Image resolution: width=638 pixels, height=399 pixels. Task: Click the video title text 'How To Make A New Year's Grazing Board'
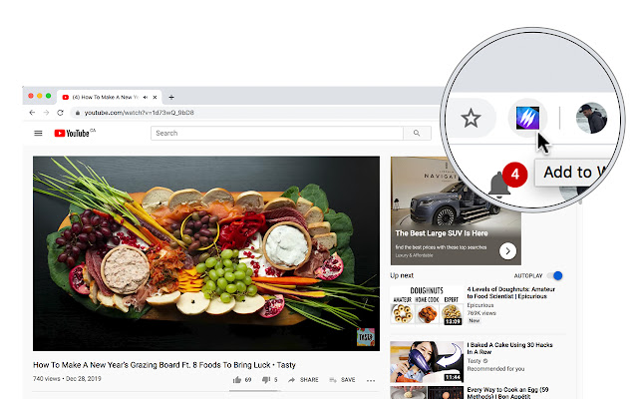click(163, 365)
